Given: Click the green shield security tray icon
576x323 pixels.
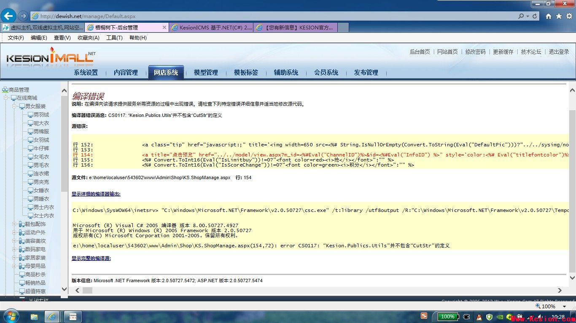Looking at the screenshot, I should coord(489,317).
